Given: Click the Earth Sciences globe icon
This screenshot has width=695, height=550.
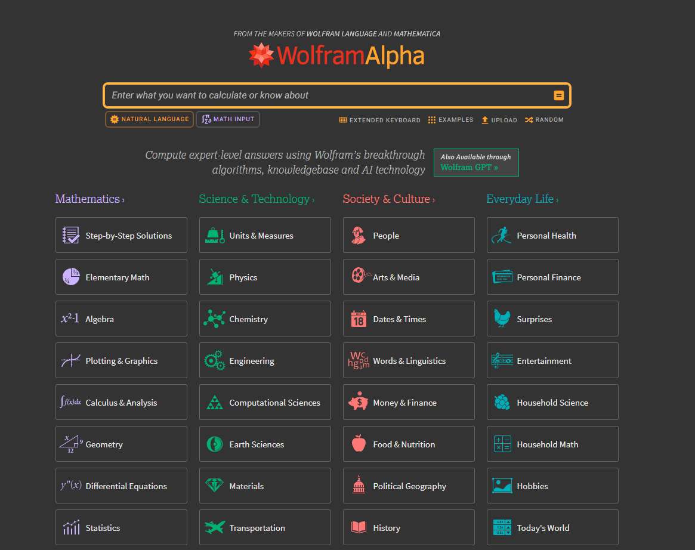Looking at the screenshot, I should coord(215,444).
